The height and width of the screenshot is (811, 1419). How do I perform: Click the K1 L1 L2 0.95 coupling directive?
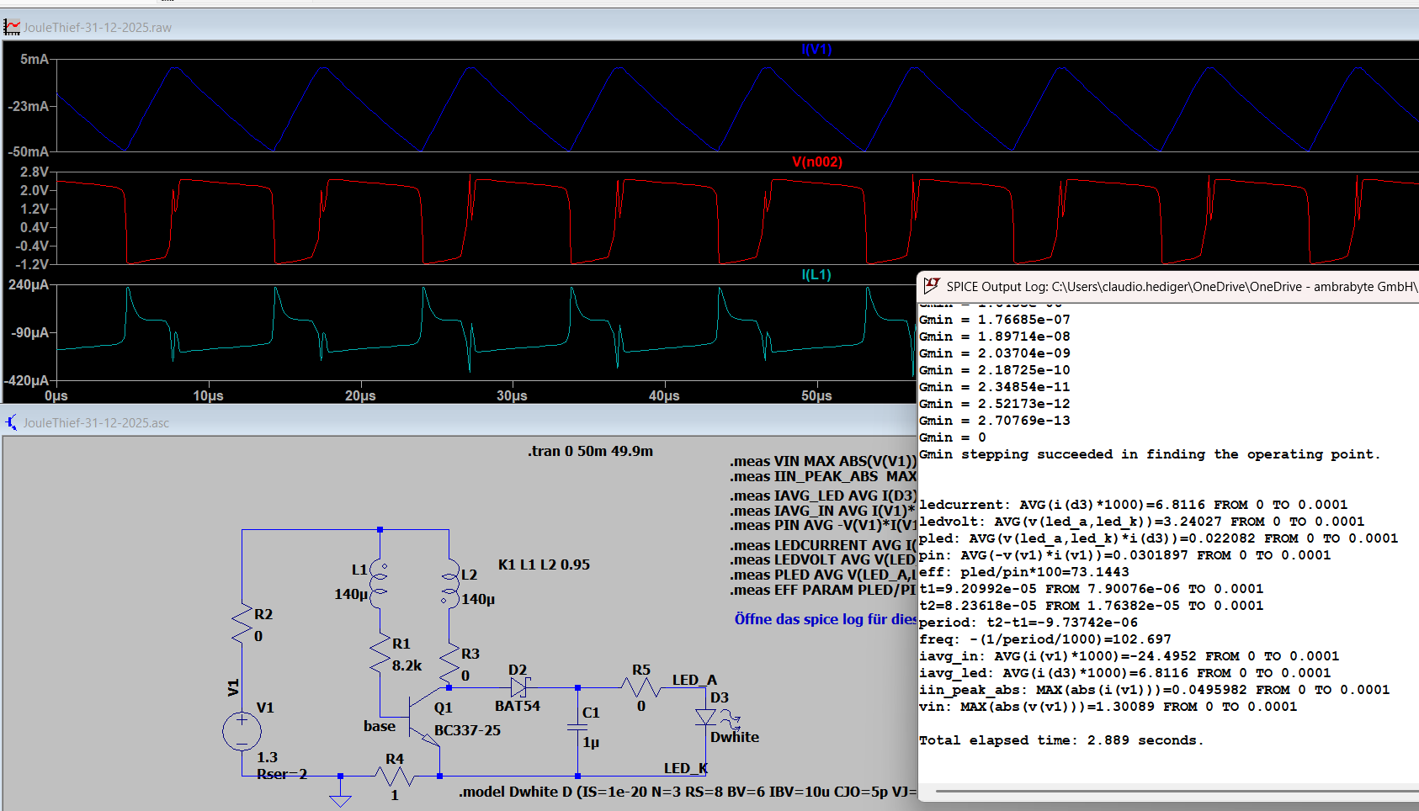click(544, 565)
